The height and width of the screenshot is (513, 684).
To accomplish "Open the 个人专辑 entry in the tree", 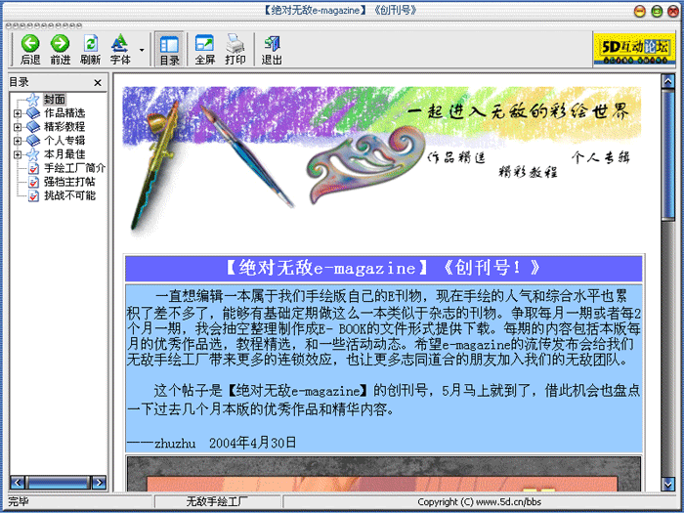I will coord(64,141).
